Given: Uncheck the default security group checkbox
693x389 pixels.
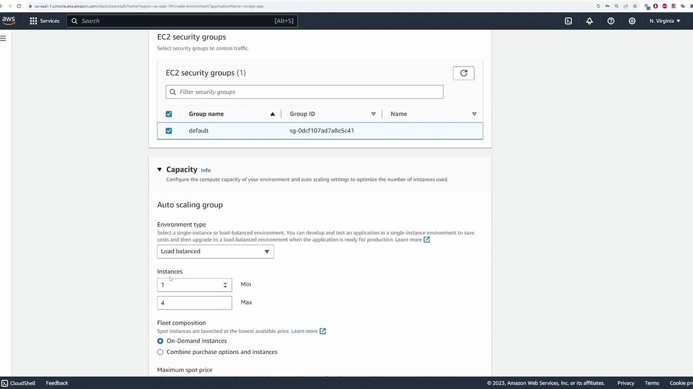Looking at the screenshot, I should click(x=169, y=131).
